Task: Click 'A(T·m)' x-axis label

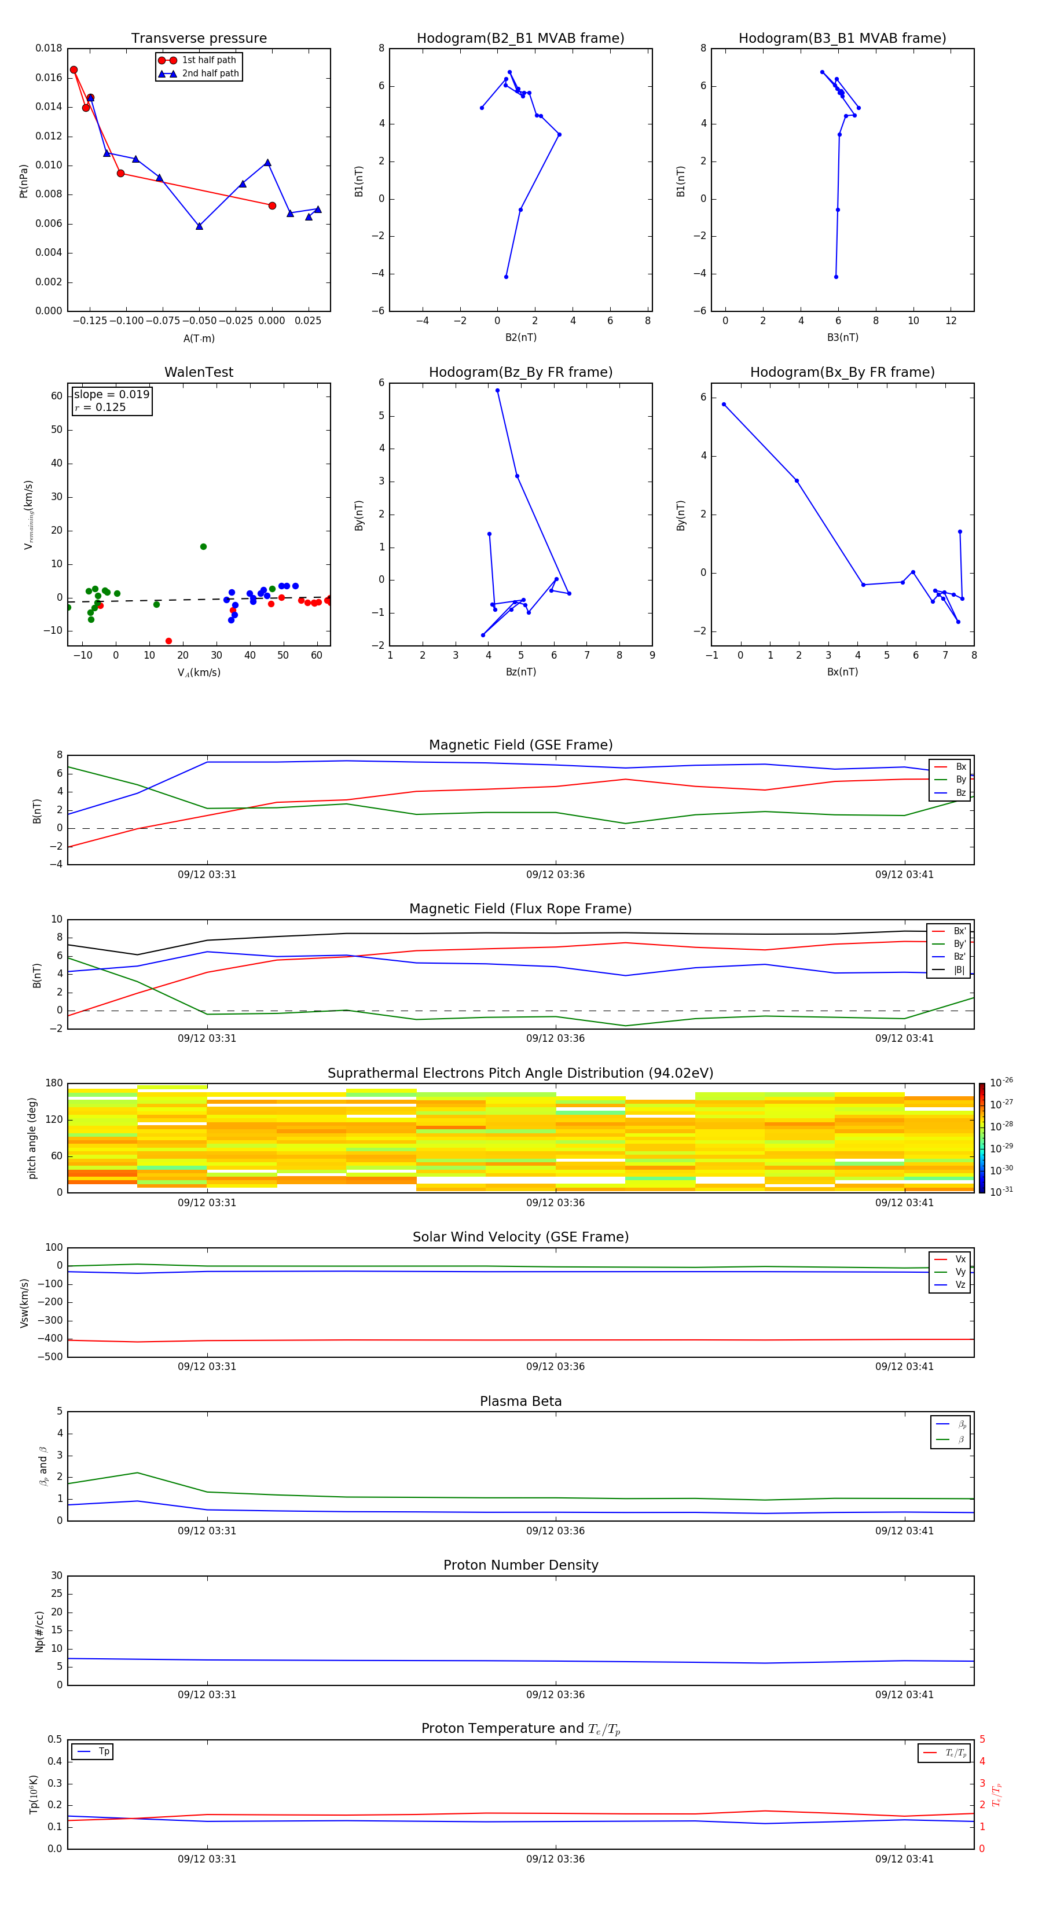Action: [x=199, y=339]
